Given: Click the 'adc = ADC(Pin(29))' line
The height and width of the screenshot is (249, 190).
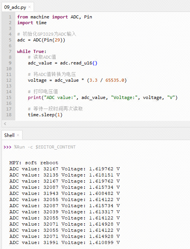Looking at the screenshot, I should pyautogui.click(x=41, y=40).
